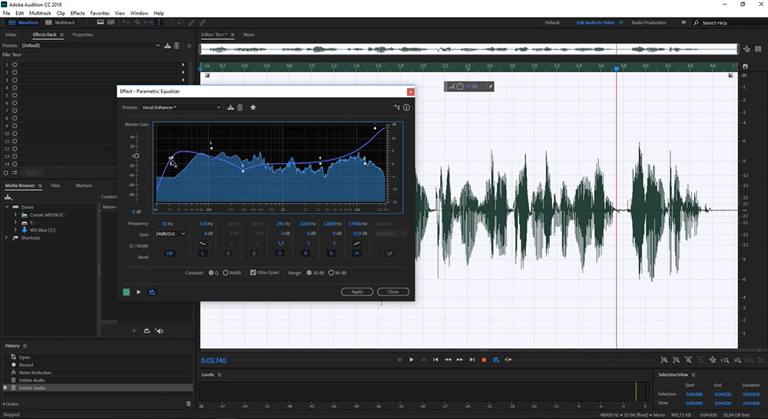768x419 pixels.
Task: Select Constant Width radio button
Action: [226, 273]
